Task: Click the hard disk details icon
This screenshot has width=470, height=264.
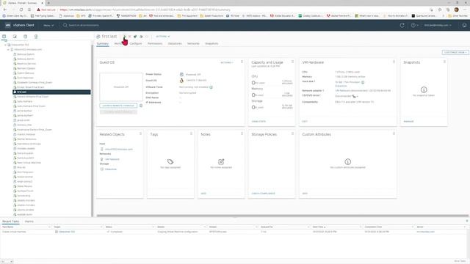Action: [363, 82]
